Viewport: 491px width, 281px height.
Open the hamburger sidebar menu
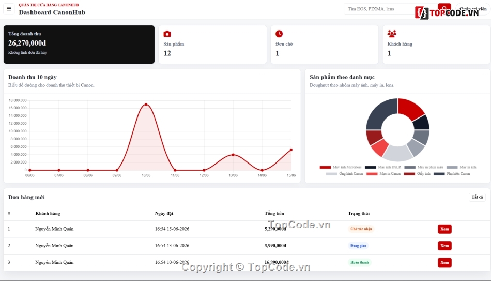pos(9,9)
